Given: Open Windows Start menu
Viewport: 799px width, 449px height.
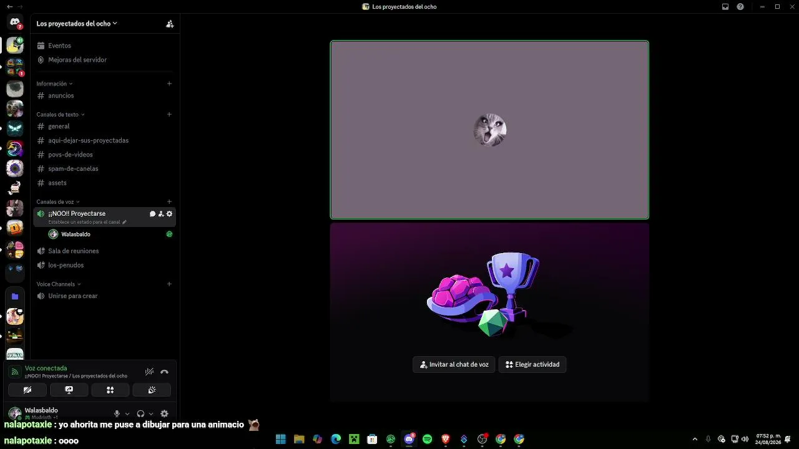Looking at the screenshot, I should click(x=281, y=439).
